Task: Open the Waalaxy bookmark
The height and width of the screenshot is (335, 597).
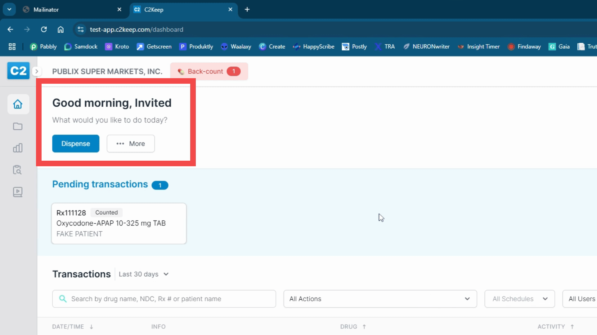Action: 236,47
